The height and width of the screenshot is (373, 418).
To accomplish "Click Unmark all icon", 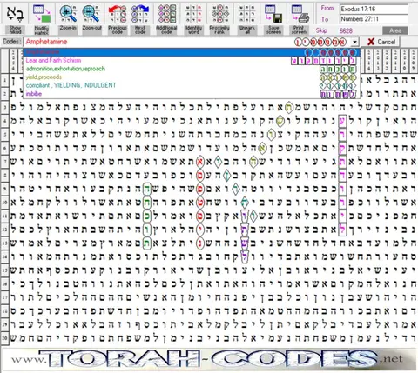I will pos(247,14).
